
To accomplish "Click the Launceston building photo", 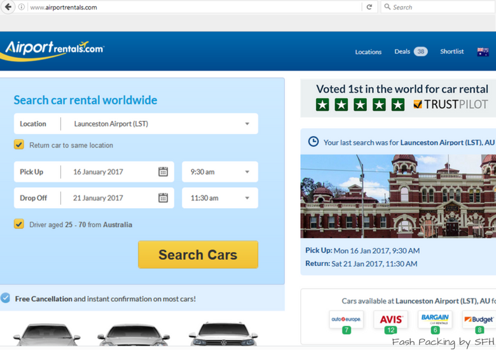I will pyautogui.click(x=398, y=196).
